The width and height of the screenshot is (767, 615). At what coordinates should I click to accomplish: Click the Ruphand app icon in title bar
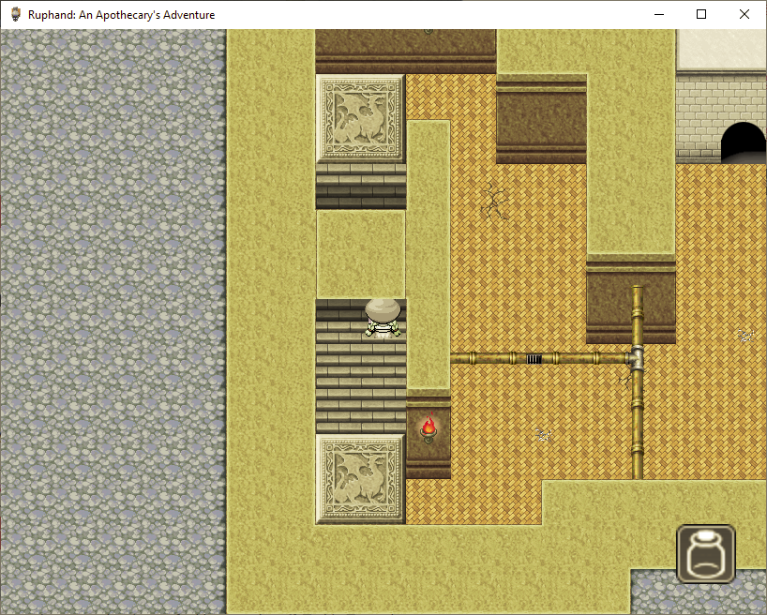[16, 15]
